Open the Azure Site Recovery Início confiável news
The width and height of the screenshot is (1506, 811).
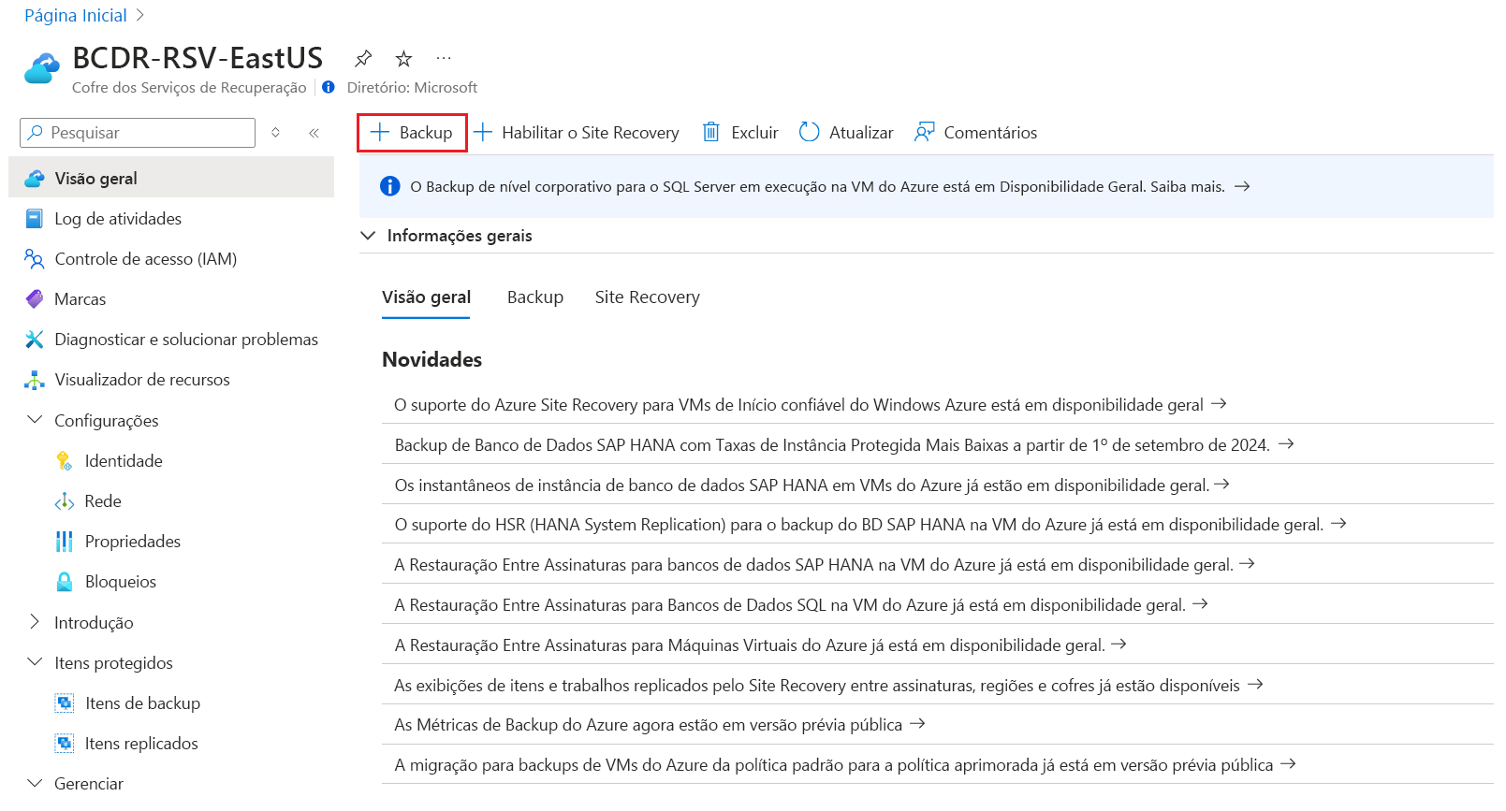tap(811, 405)
